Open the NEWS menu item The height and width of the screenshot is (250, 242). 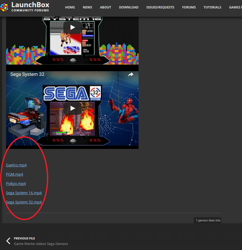[x=87, y=7]
